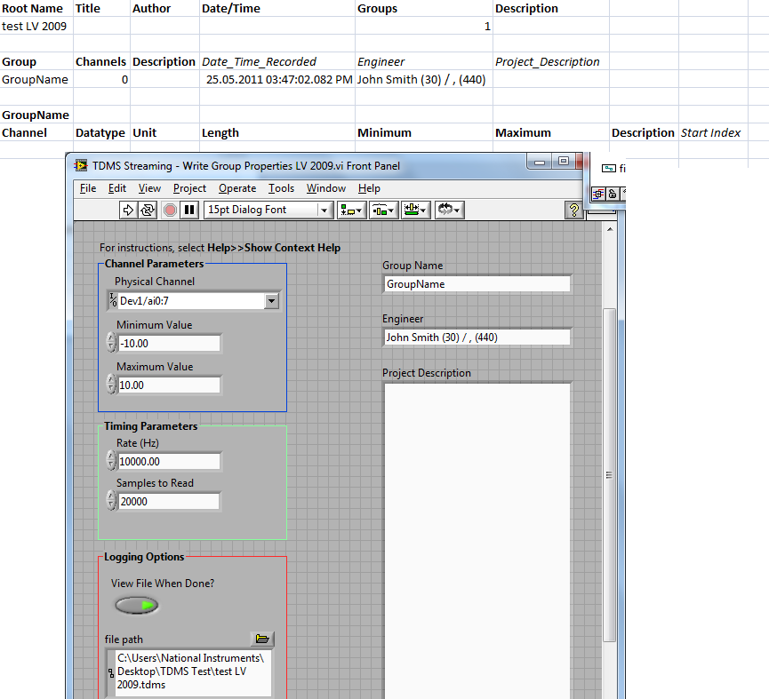The height and width of the screenshot is (699, 769).
Task: Select the "Maximum" header cell in the spreadsheet
Action: coord(551,132)
